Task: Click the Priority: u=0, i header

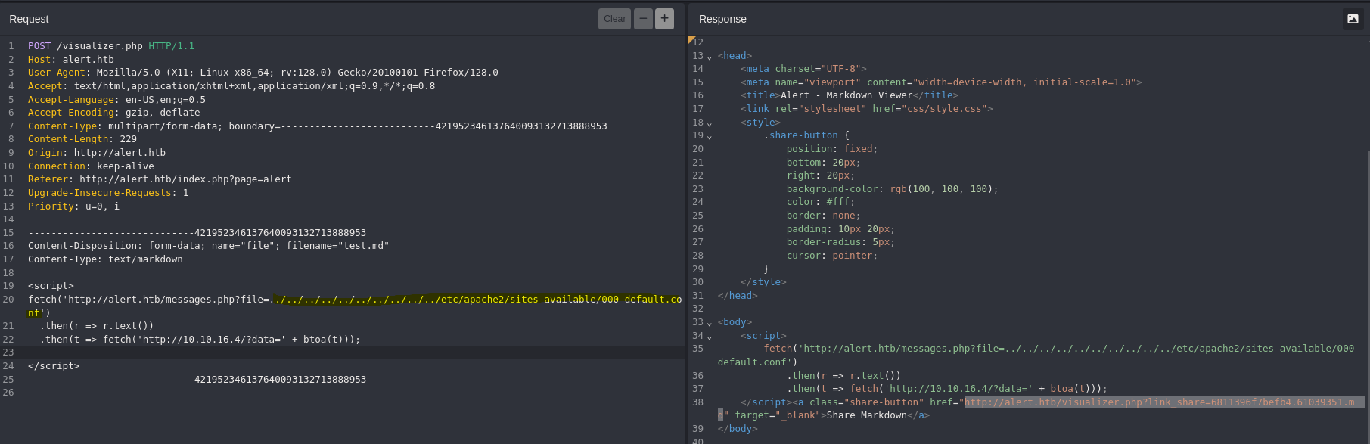Action: pyautogui.click(x=73, y=206)
